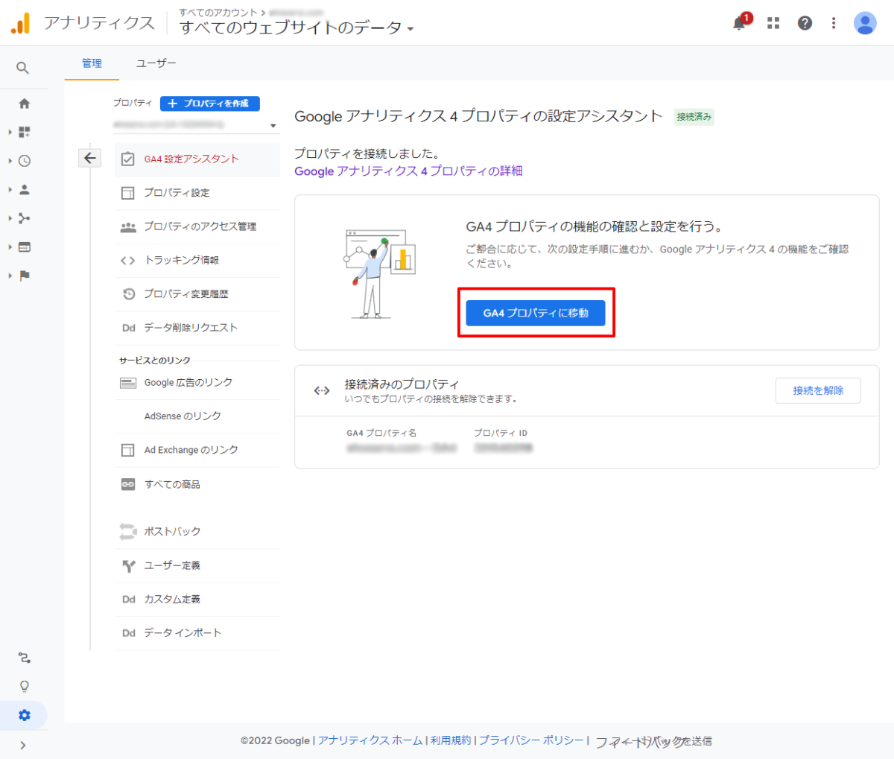Click the プロパティのアクセス管理 people icon
This screenshot has width=894, height=759.
128,226
